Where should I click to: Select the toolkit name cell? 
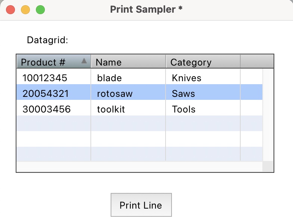(x=111, y=109)
